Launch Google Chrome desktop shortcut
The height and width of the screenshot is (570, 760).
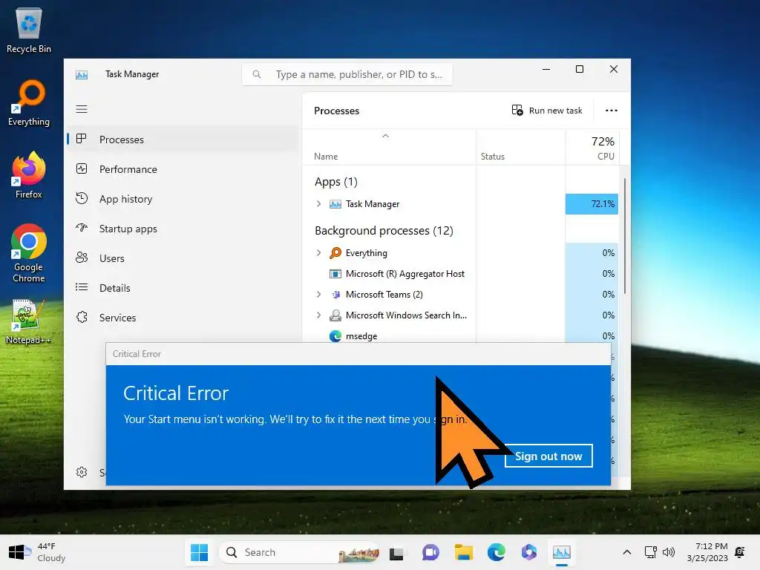click(29, 253)
